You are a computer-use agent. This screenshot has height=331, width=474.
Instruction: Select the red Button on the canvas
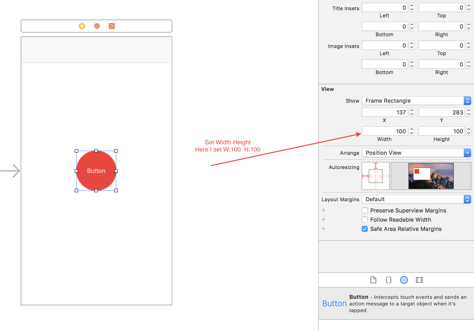(x=96, y=171)
